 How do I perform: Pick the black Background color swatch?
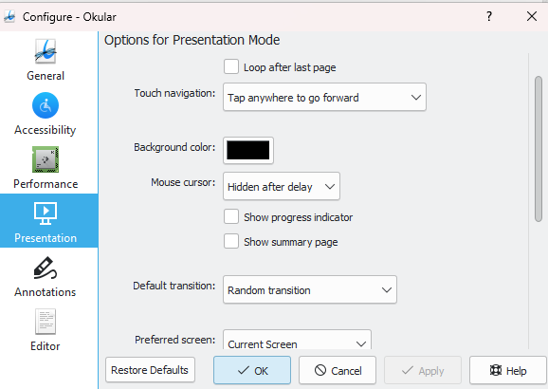coord(248,150)
